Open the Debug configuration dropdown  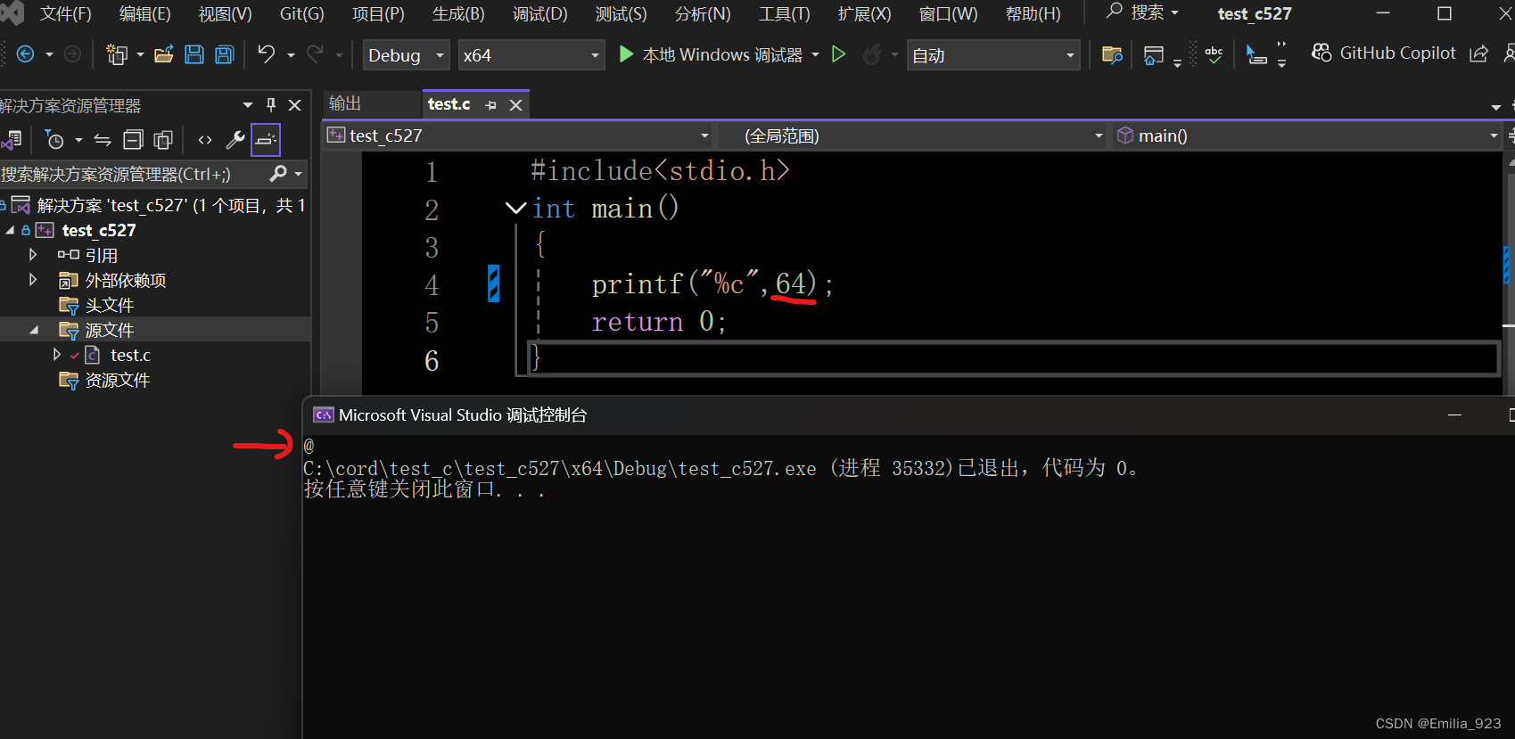point(406,55)
